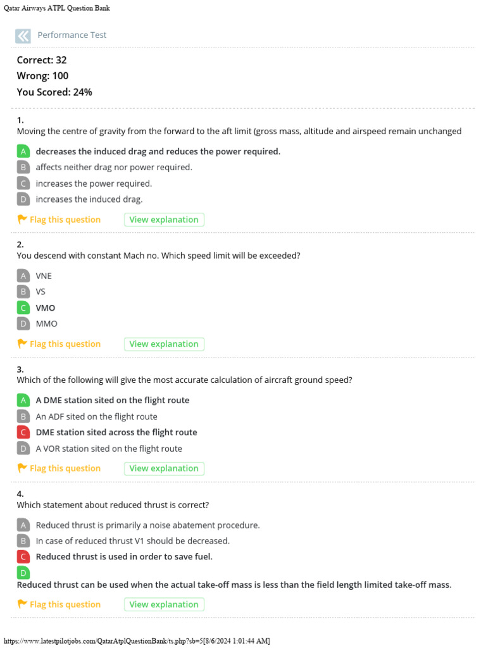Screen dimensions: 486x648
Task: Click flag icon for question 4
Action: click(22, 604)
